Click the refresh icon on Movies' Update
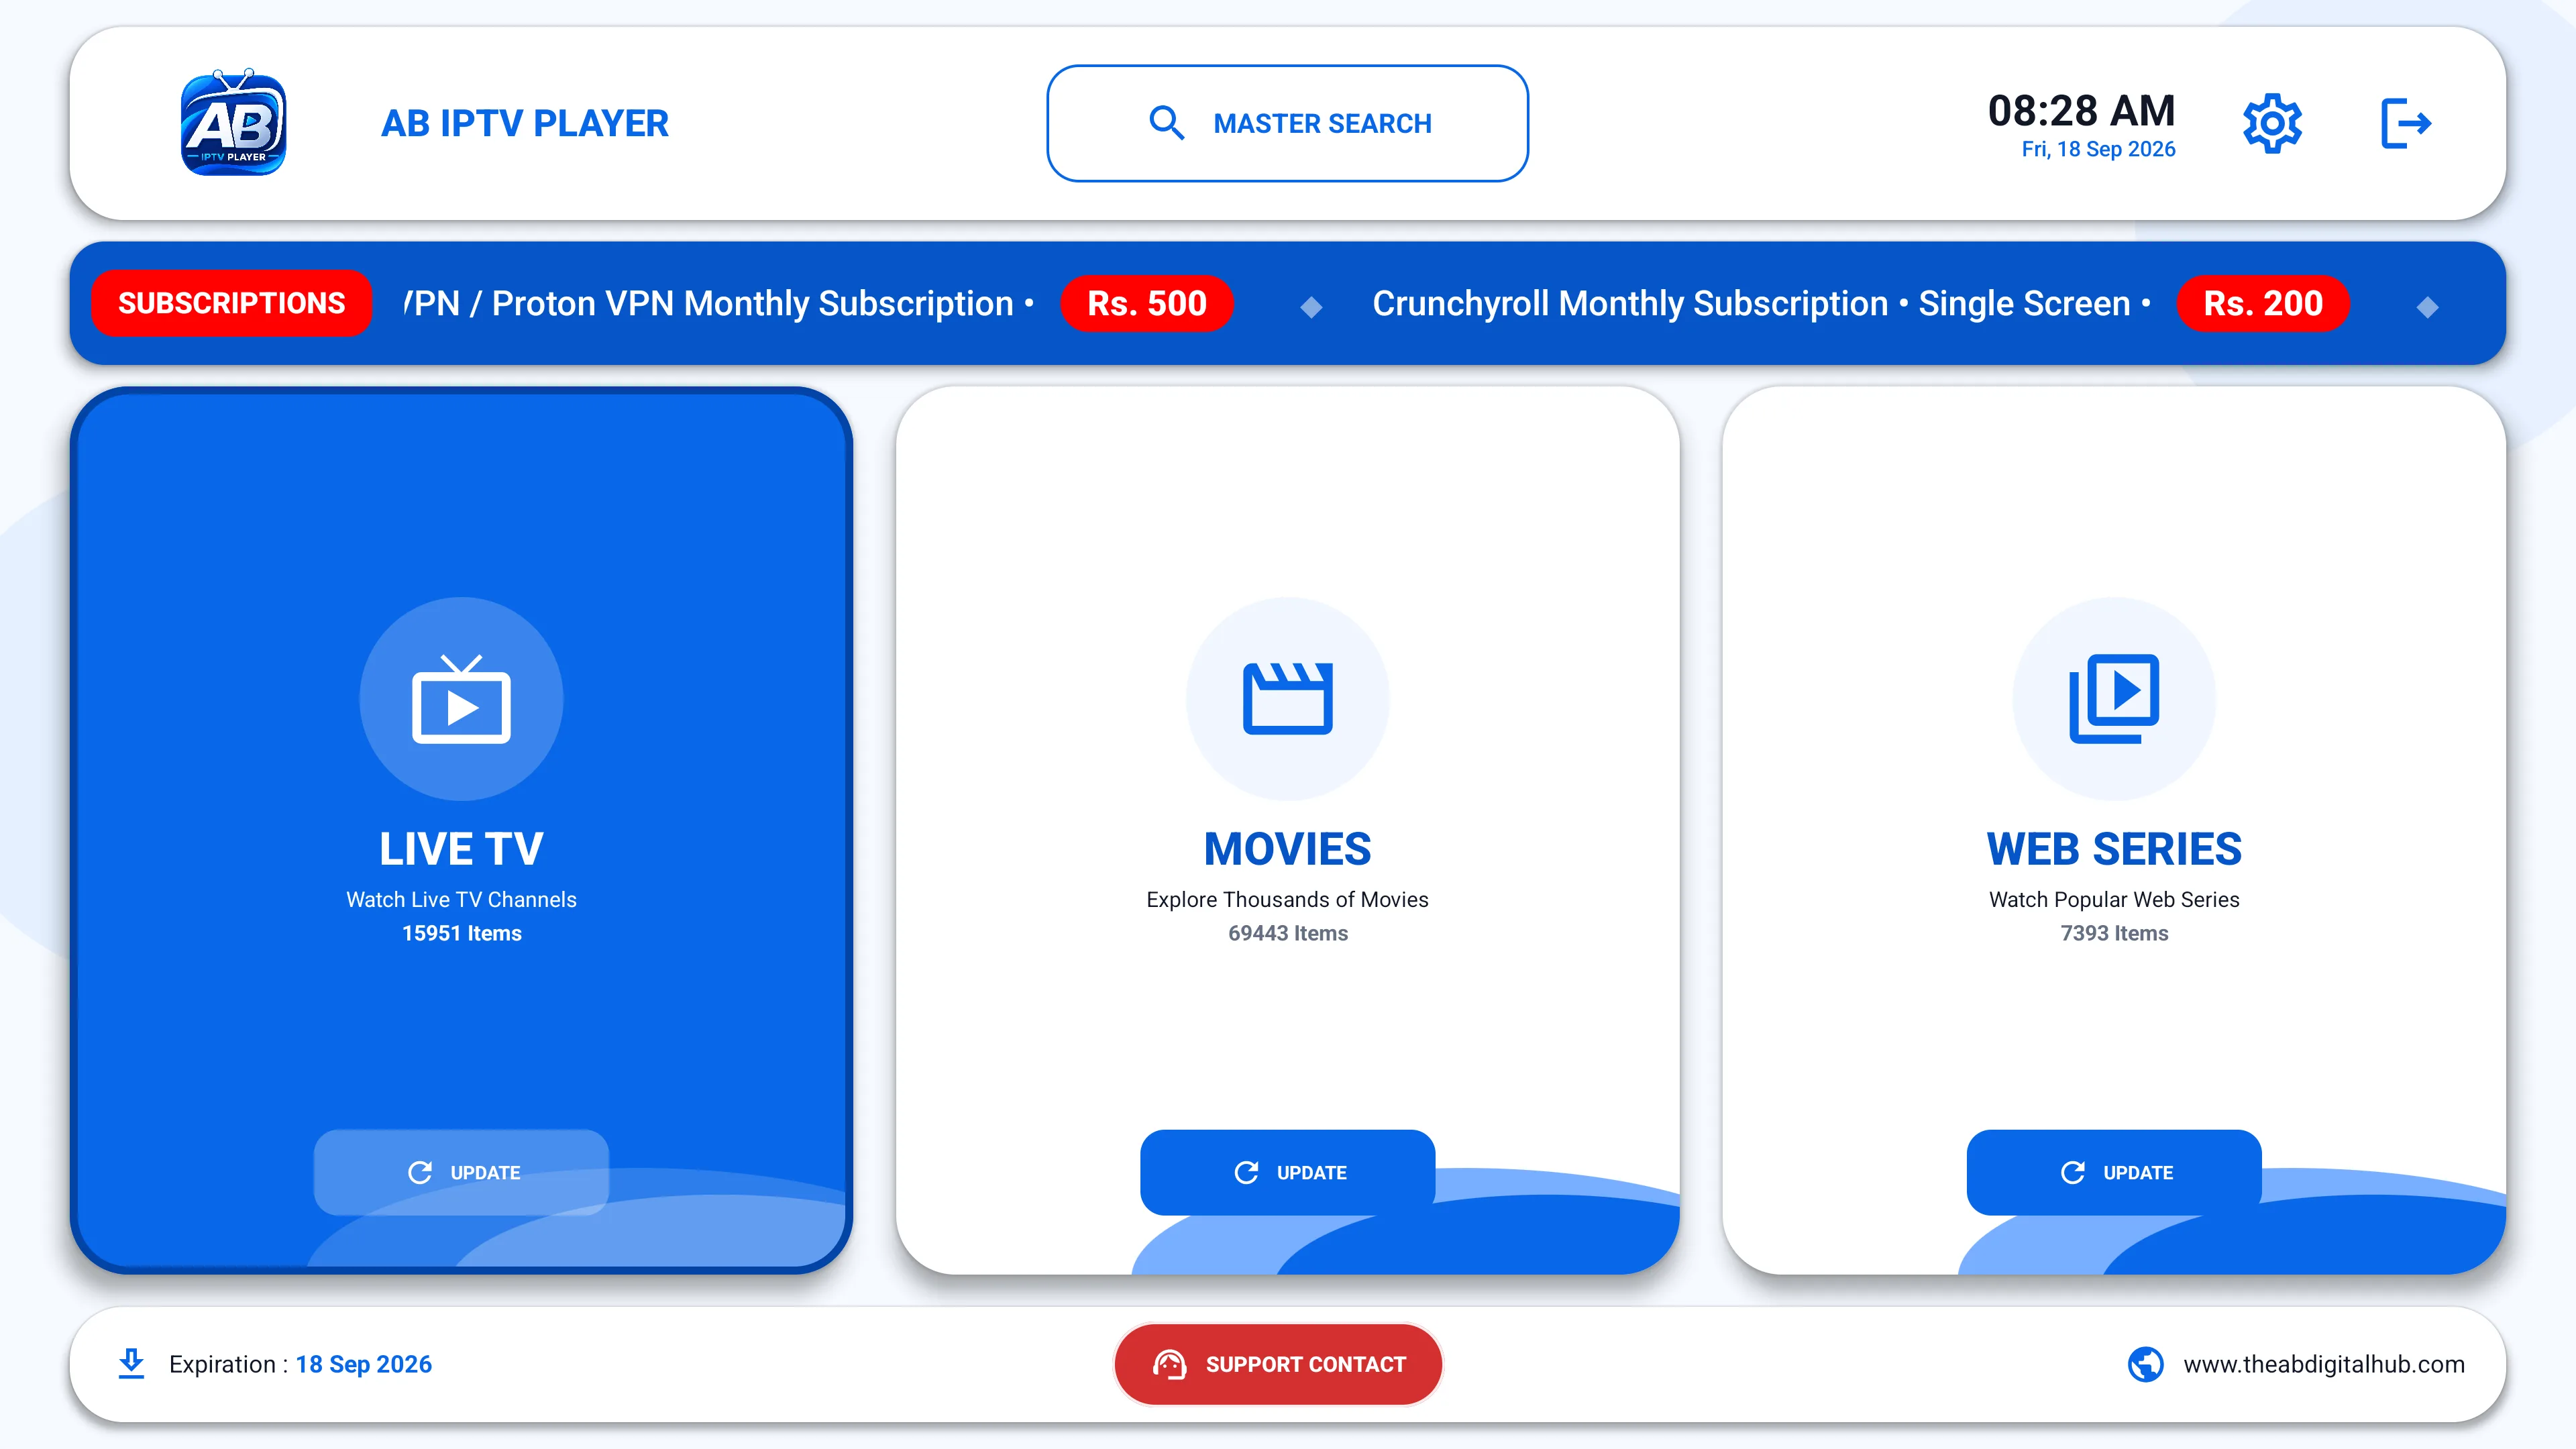Screen dimensions: 2576x1449 [1246, 1172]
